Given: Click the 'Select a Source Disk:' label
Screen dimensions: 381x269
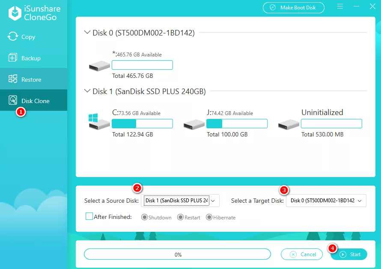Looking at the screenshot, I should pos(112,201).
